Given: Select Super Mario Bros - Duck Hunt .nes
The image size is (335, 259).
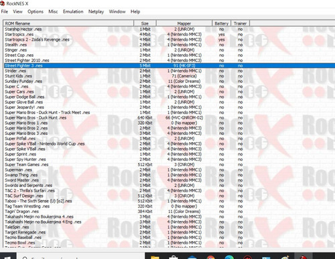Looking at the screenshot, I should point(36,117).
